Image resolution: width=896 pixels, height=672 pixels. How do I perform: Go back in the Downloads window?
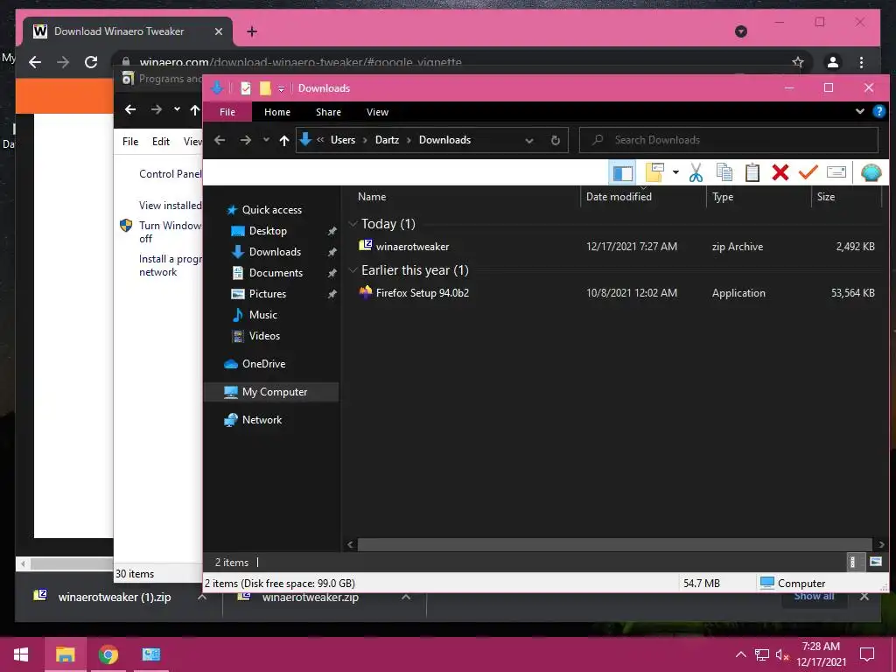point(220,140)
